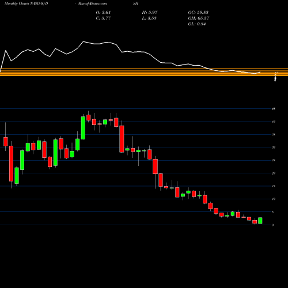This screenshot has height=288, width=288.
Task: Click the first peak of the white line chart
Action: click(x=6, y=51)
